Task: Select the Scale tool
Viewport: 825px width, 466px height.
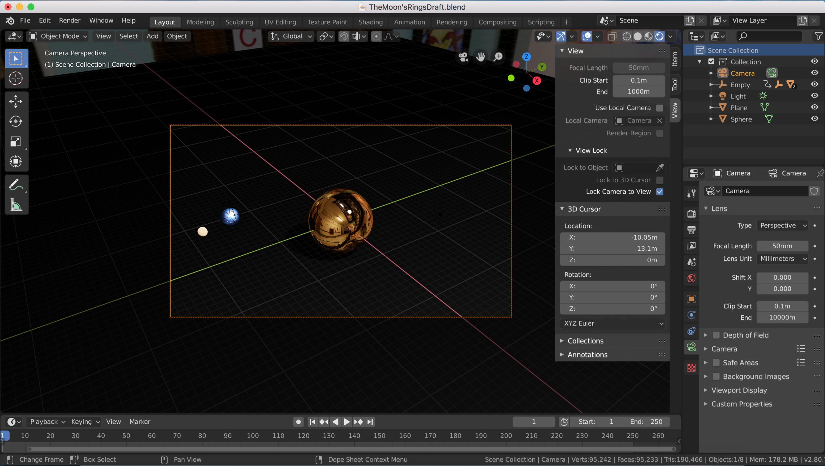Action: (16, 142)
